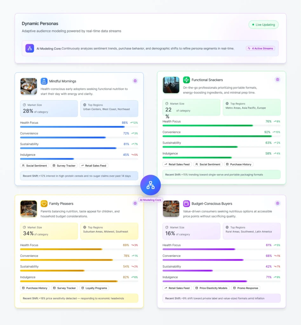Select the Price Elasticity Models tag
Viewport: 301px width, 325px height.
pos(211,288)
